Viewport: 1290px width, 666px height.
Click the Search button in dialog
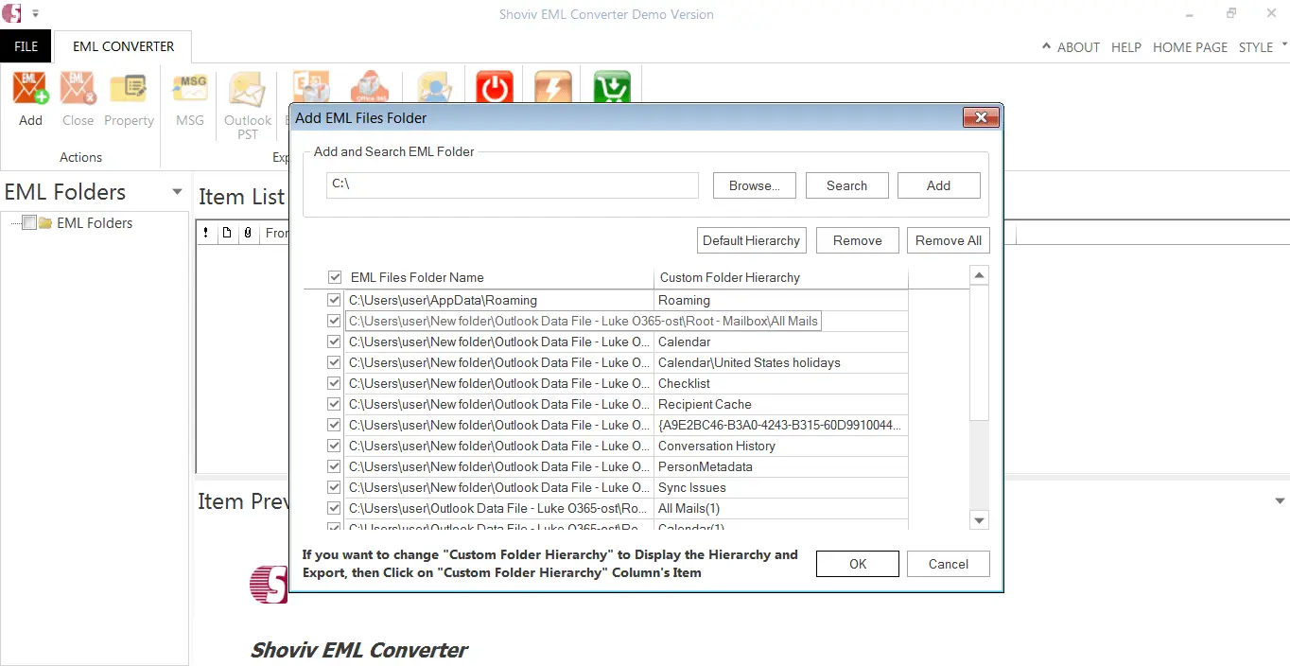[x=846, y=185]
